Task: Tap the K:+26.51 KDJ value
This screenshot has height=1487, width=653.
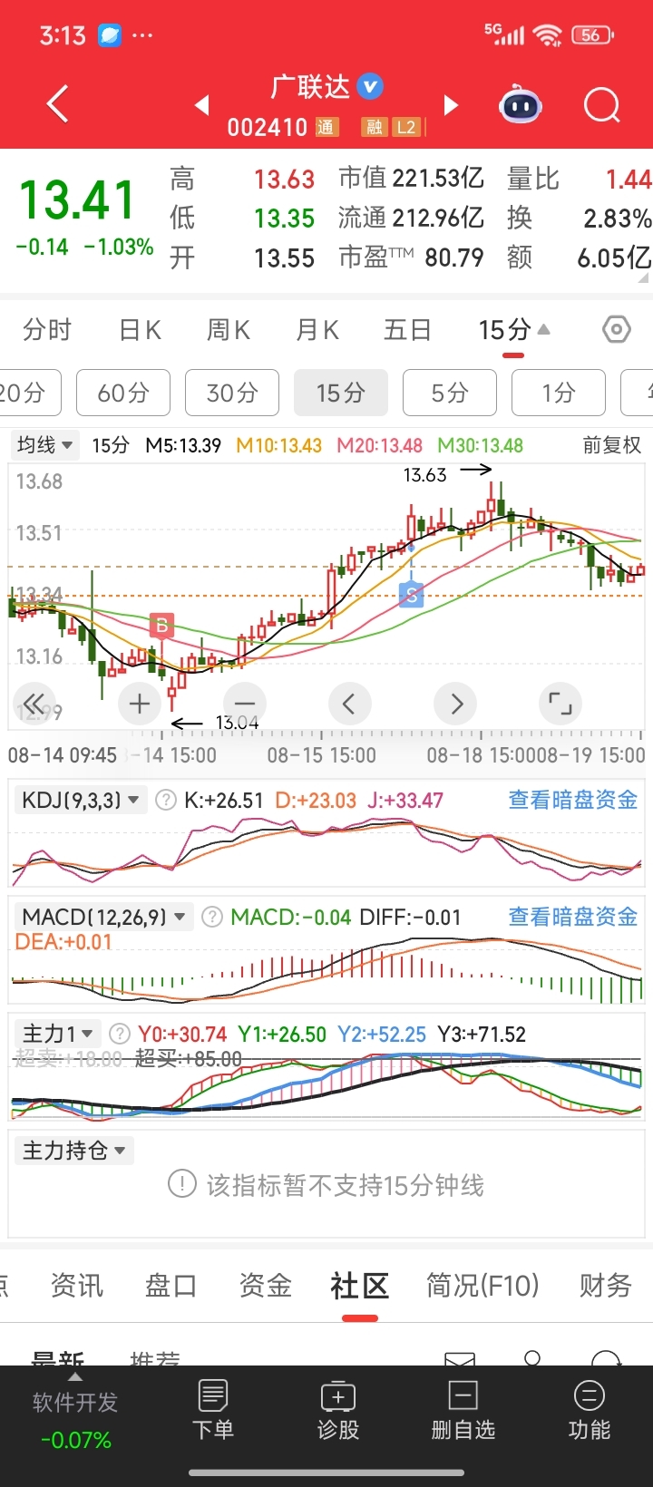Action: (223, 801)
